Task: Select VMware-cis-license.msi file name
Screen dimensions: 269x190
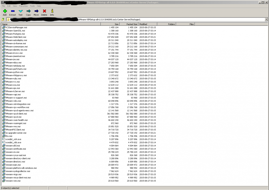Action: 15,43
